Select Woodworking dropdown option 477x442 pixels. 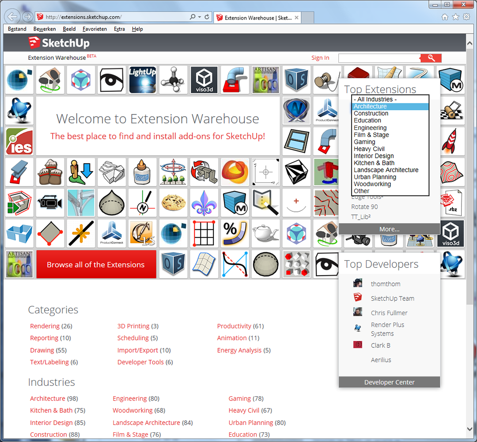(390, 184)
